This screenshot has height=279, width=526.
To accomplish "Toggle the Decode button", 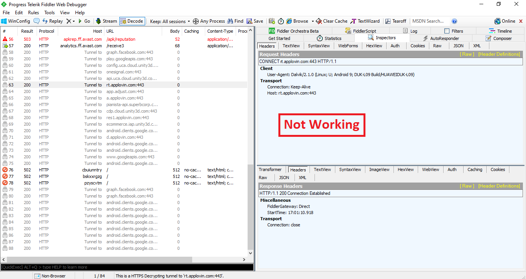I will 132,21.
